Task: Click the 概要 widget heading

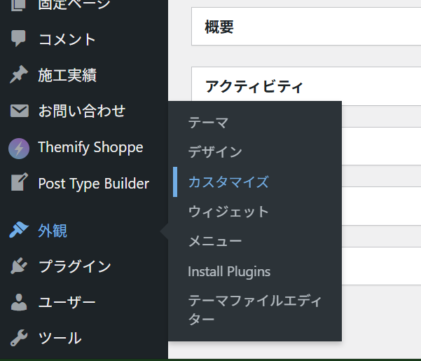Action: [x=219, y=27]
